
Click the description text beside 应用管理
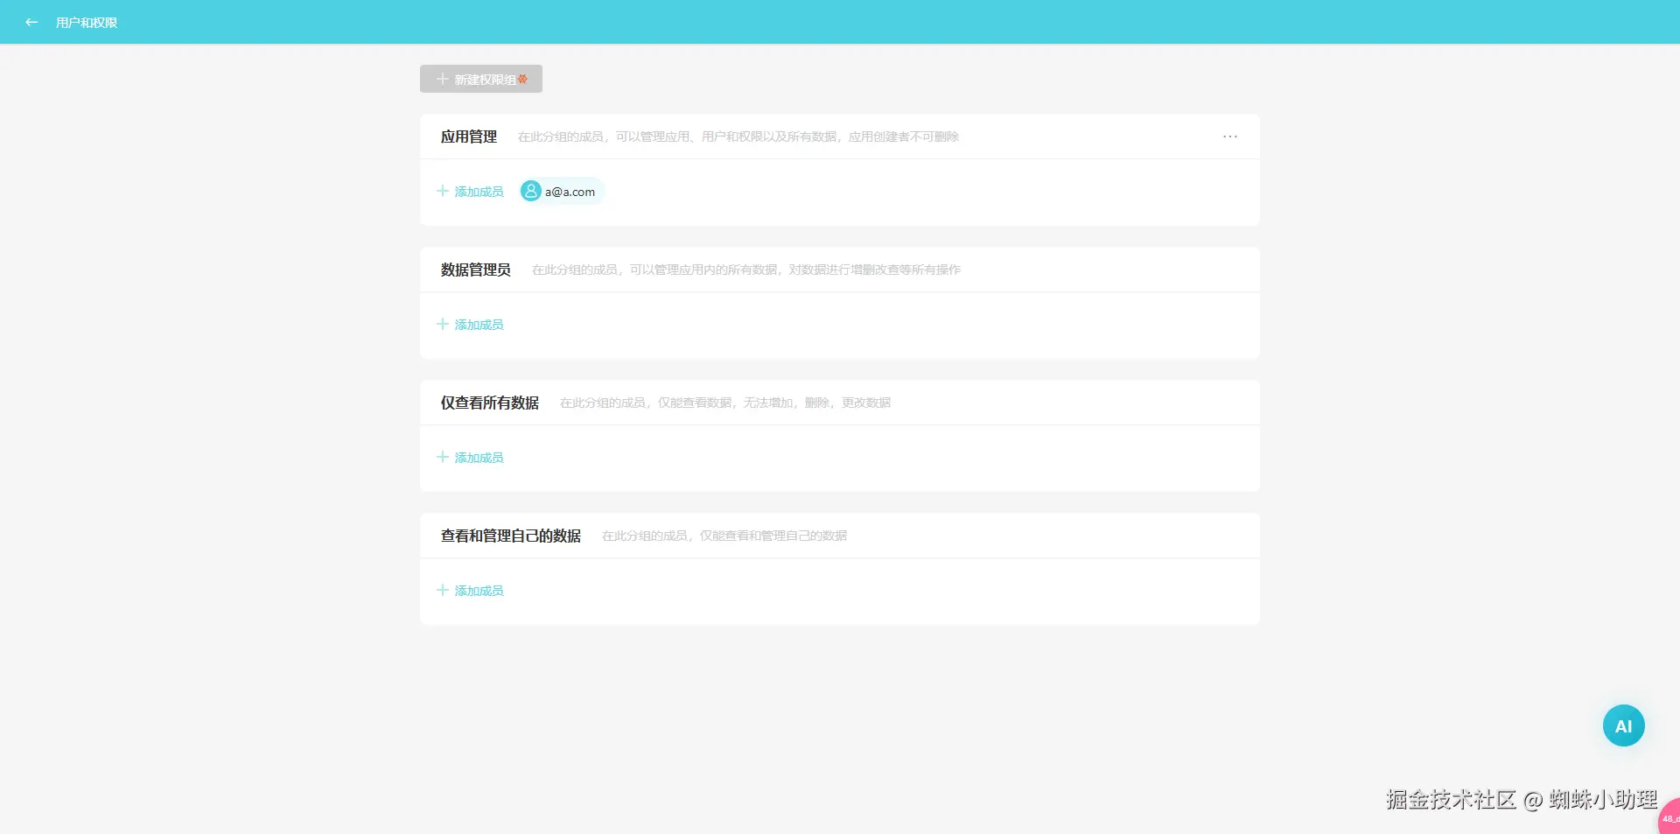pos(738,137)
